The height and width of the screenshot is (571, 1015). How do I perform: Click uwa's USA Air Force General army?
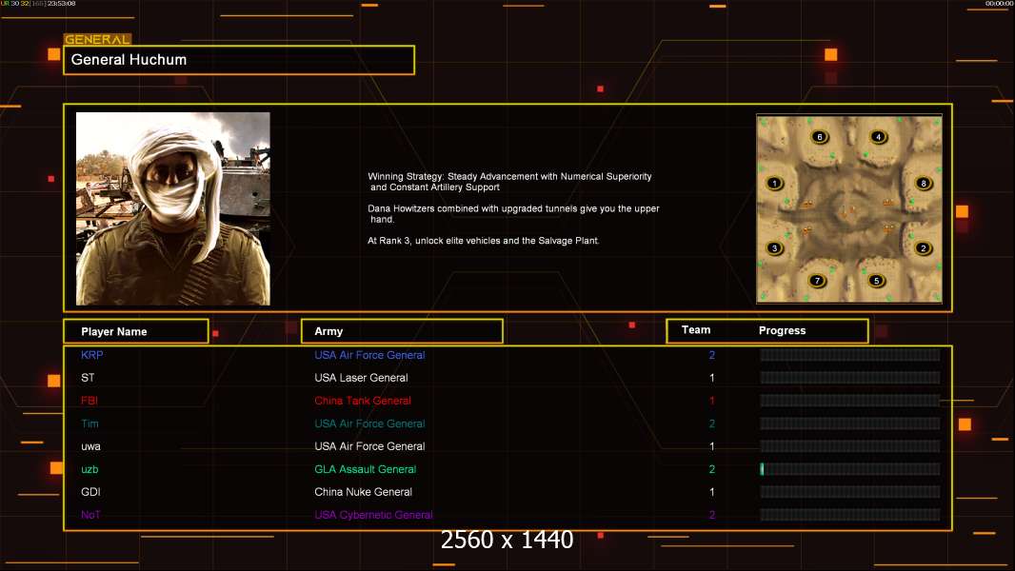pyautogui.click(x=369, y=446)
